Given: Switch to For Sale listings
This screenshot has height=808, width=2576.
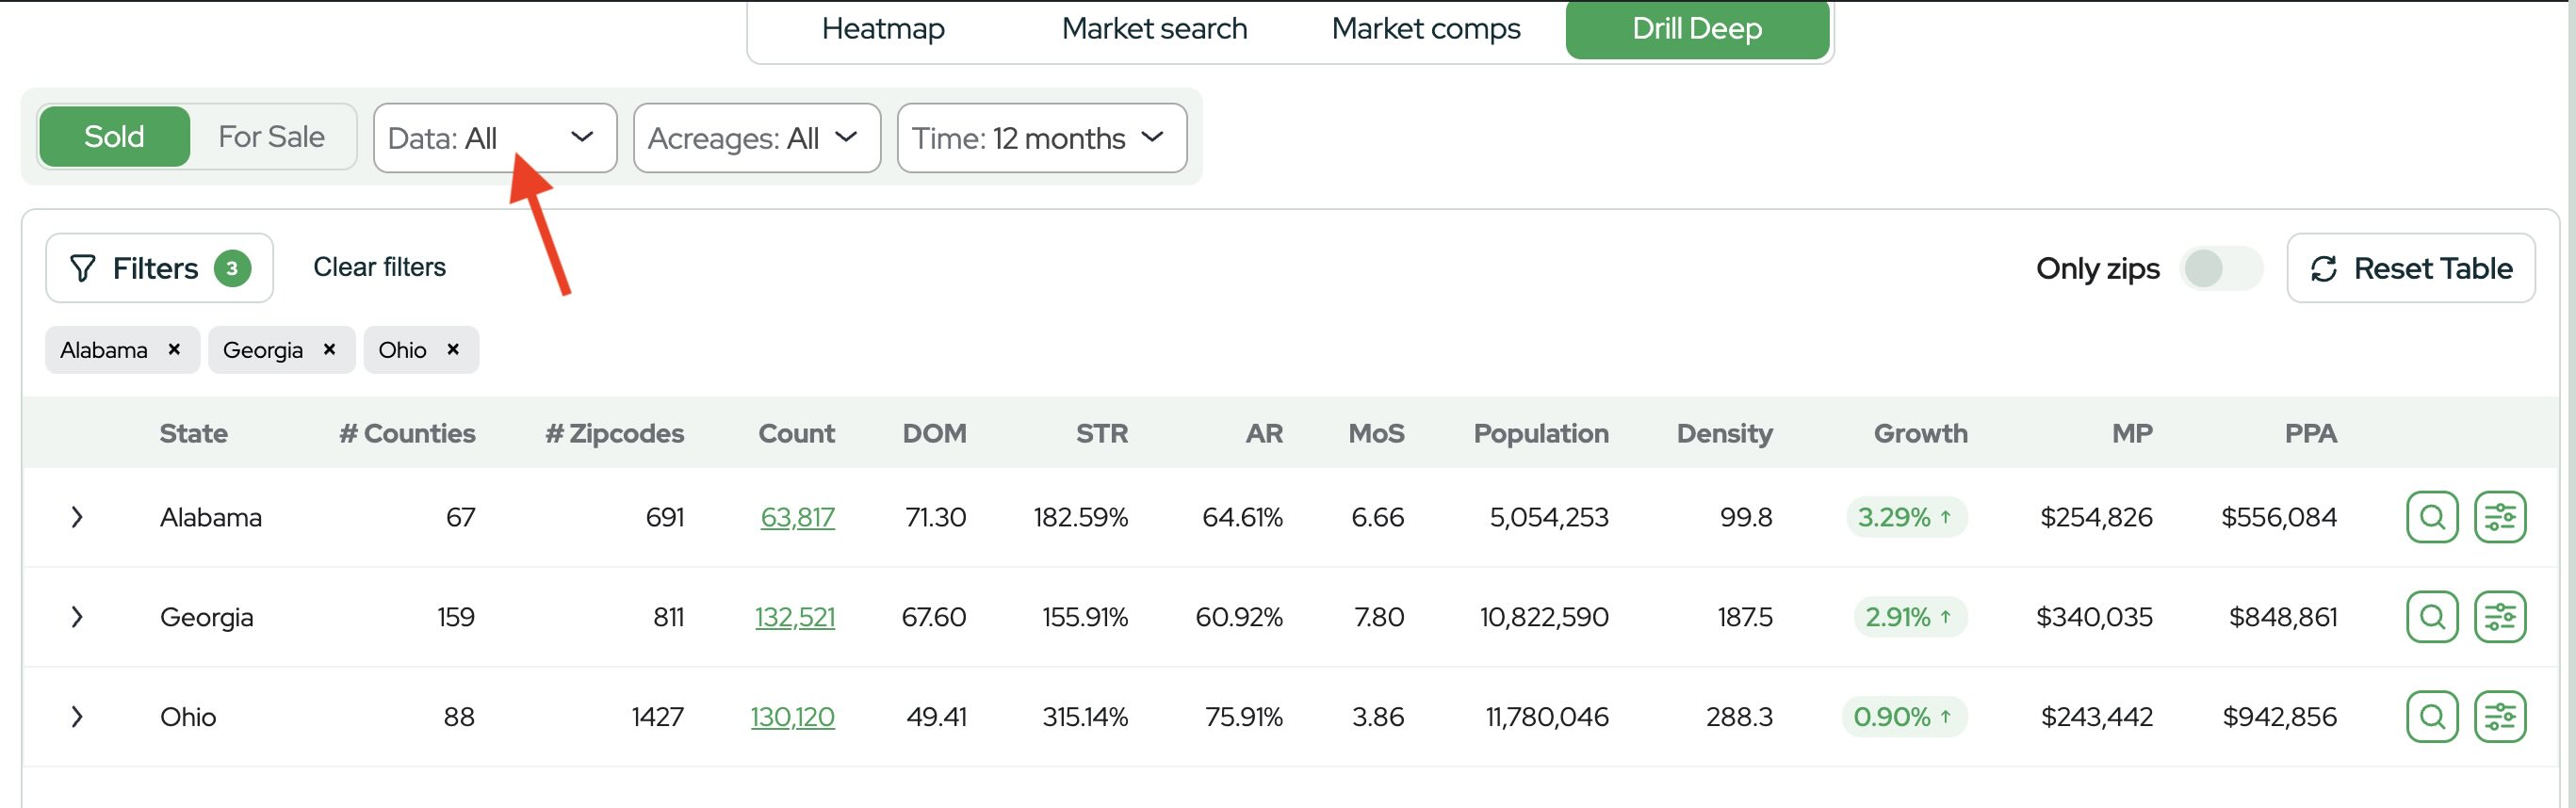Looking at the screenshot, I should coord(271,137).
